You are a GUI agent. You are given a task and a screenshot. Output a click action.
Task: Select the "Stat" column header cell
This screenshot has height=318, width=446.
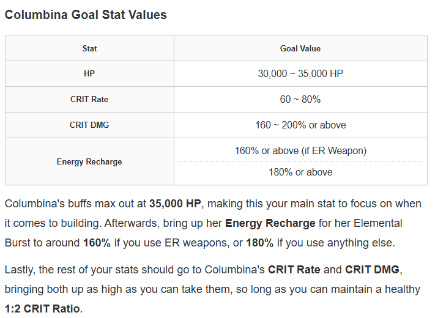(89, 48)
